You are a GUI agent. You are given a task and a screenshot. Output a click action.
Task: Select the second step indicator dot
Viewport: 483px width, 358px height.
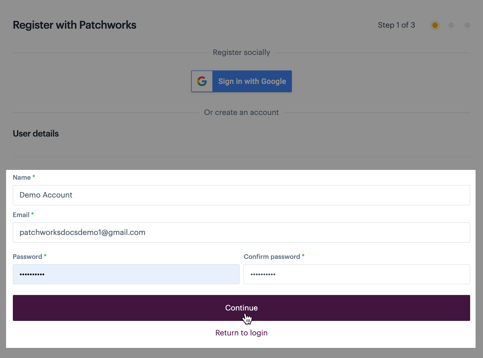[x=451, y=25]
